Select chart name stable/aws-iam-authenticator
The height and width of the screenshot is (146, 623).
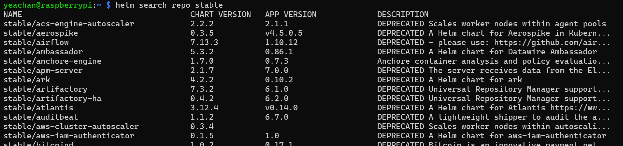69,136
